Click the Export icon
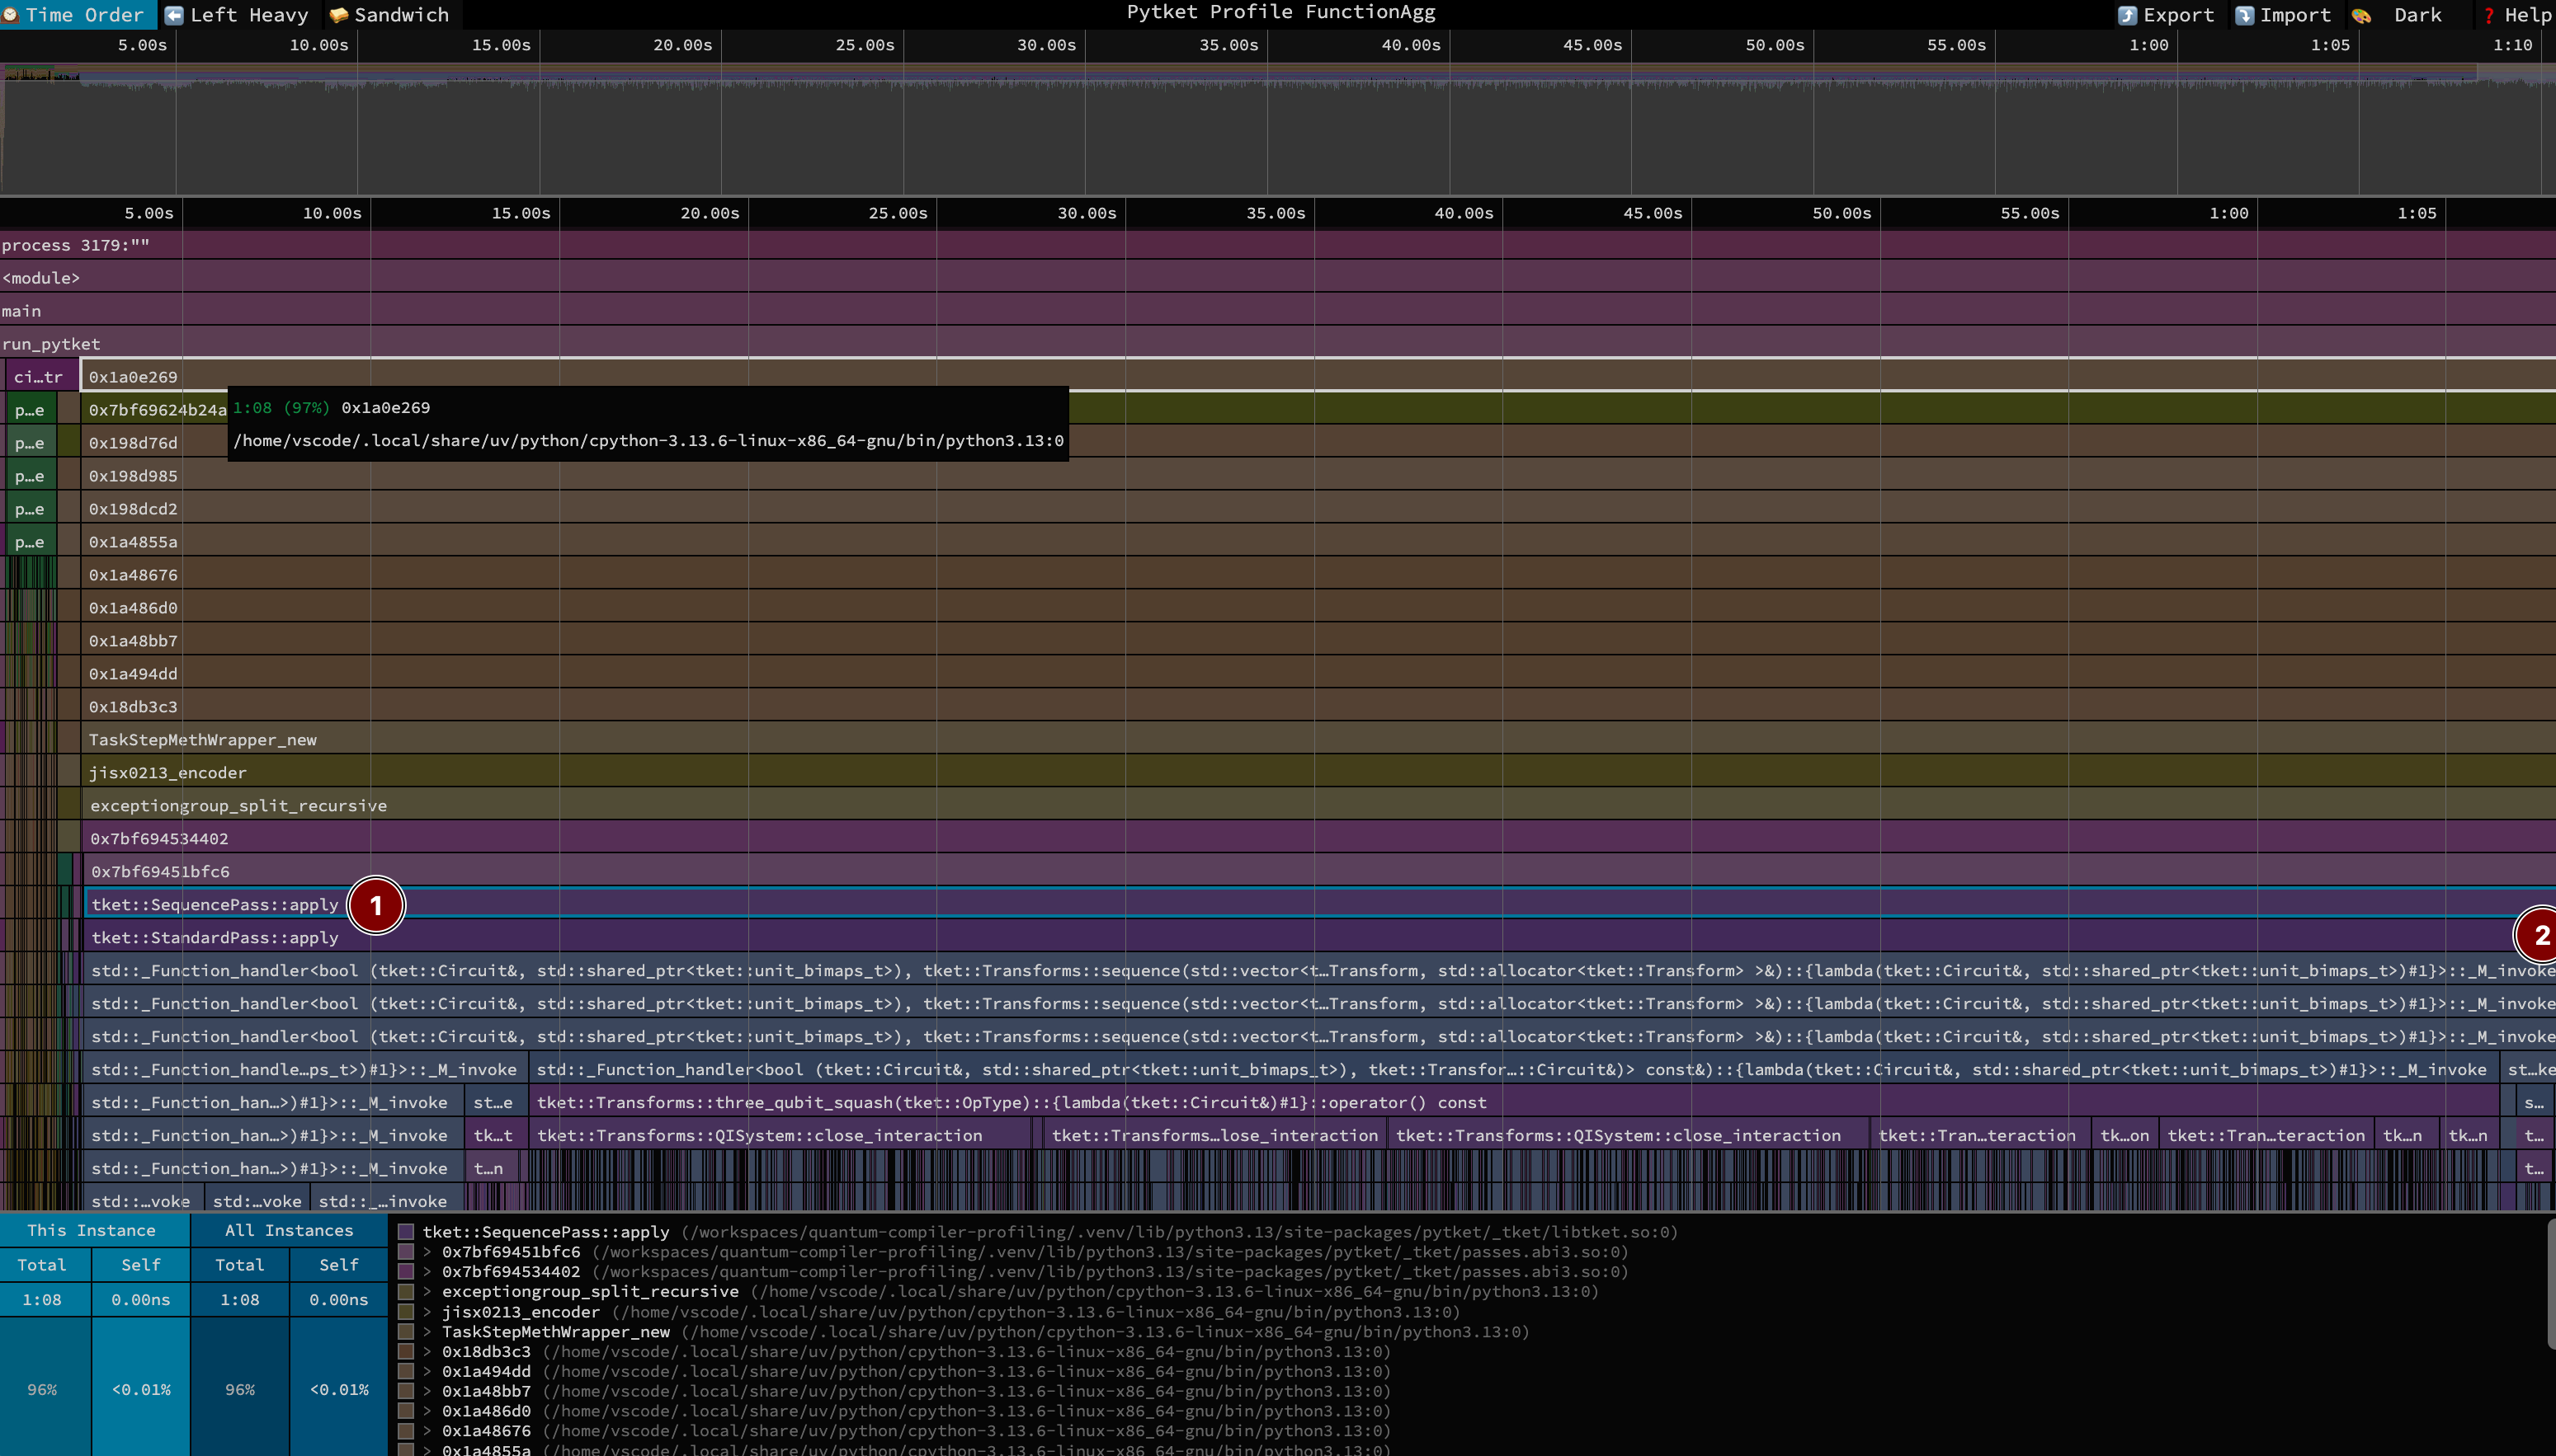Image resolution: width=2556 pixels, height=1456 pixels. pos(2127,15)
